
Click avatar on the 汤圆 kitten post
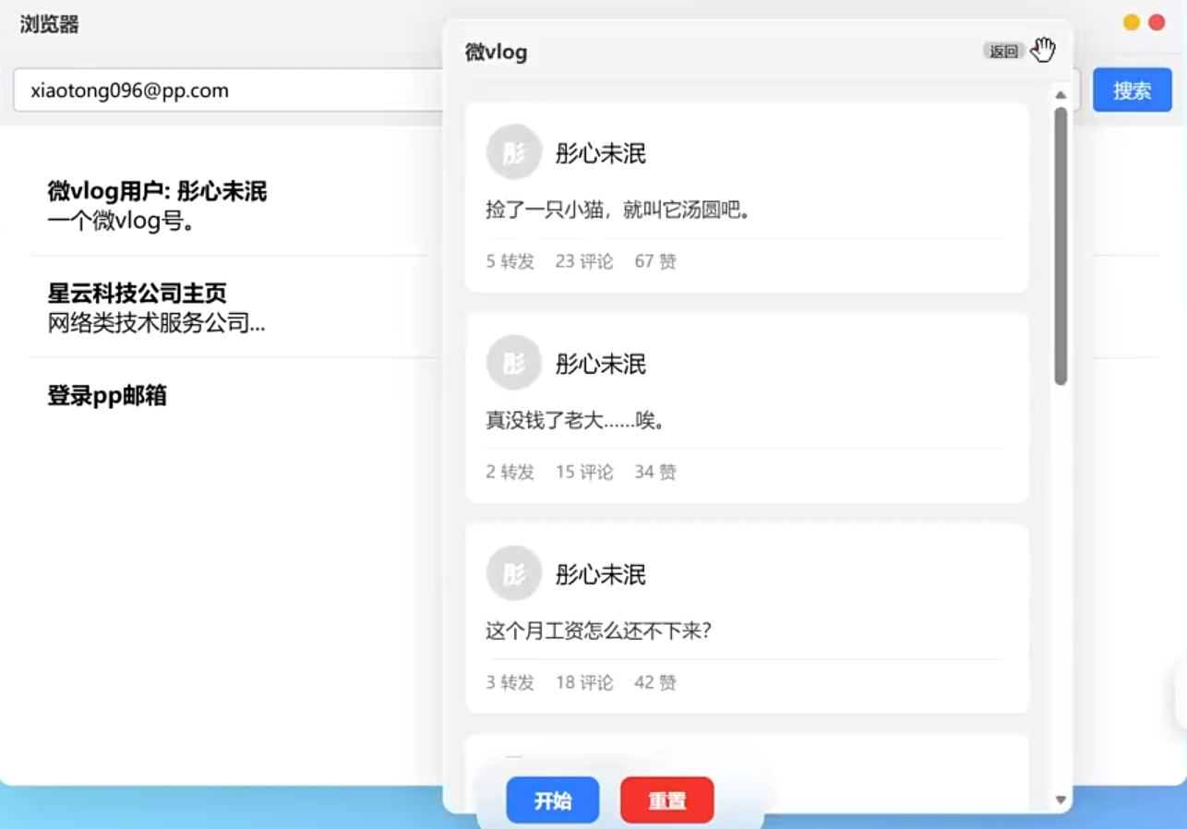pyautogui.click(x=513, y=152)
